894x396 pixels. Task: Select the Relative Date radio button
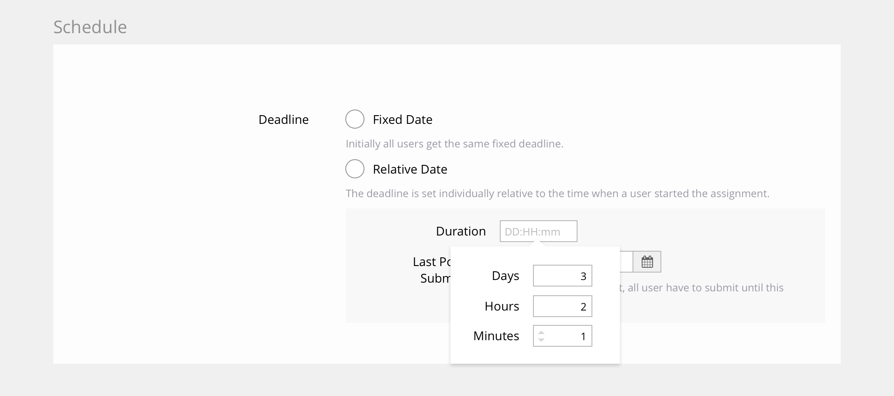[355, 169]
